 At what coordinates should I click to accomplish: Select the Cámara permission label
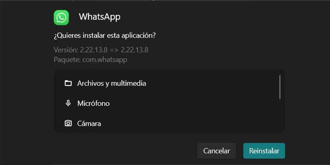click(x=89, y=123)
